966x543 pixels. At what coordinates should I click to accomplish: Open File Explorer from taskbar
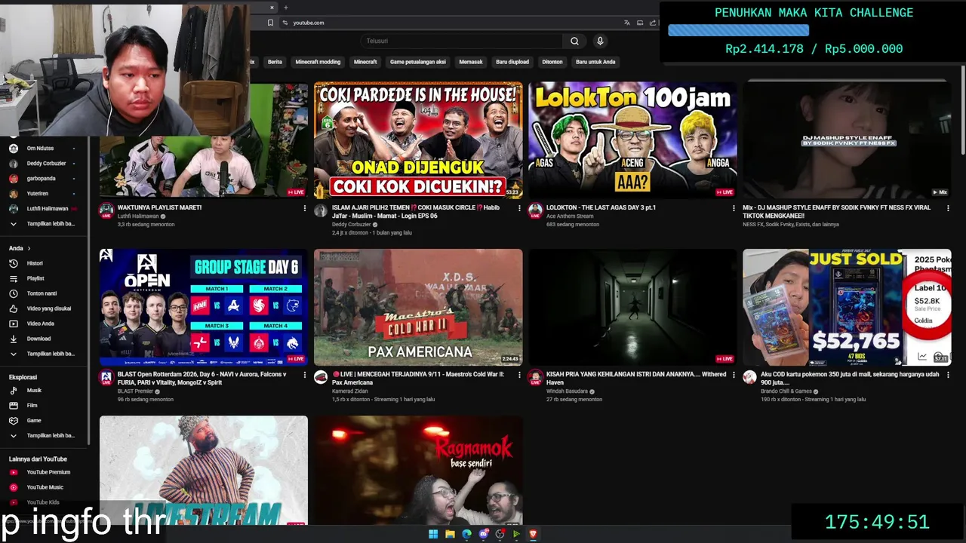(x=450, y=534)
